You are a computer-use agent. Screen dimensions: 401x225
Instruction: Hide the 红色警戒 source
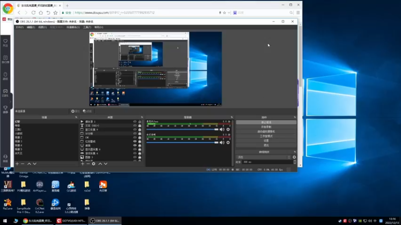135,141
